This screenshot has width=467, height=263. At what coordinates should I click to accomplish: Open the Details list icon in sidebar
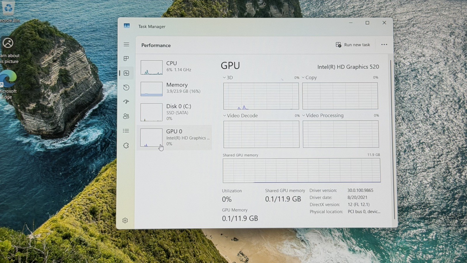click(126, 131)
